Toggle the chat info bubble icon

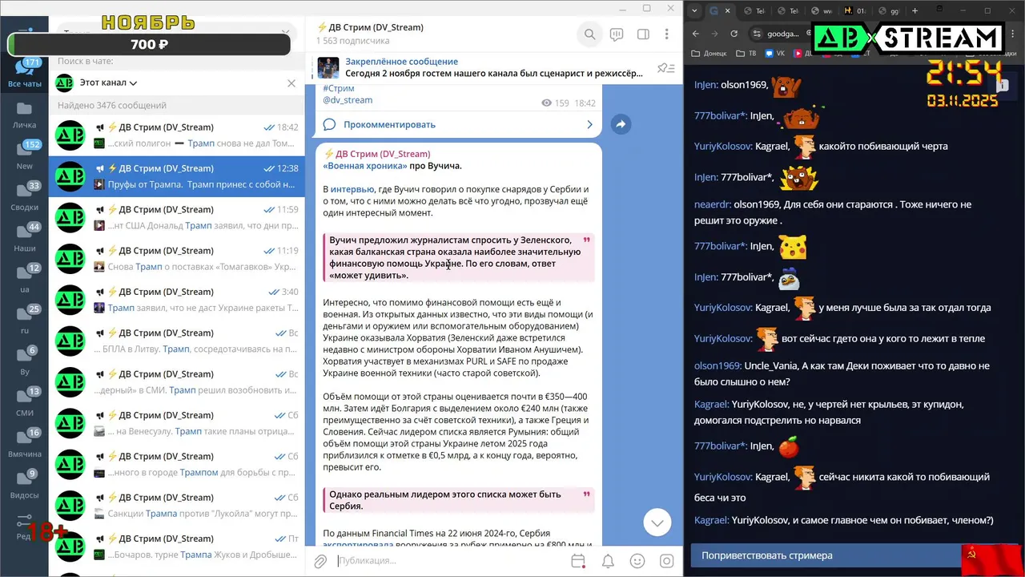tap(1002, 84)
